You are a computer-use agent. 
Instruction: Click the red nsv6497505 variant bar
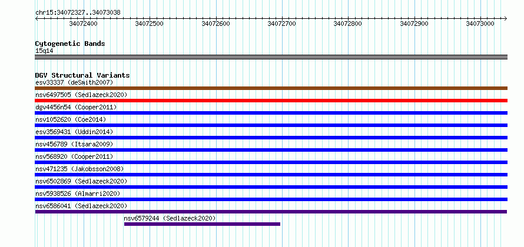(271, 101)
